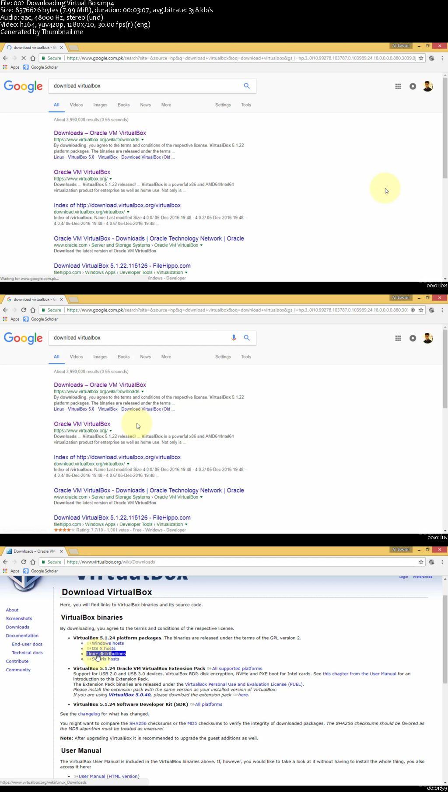
Task: Open Settings menu in the 00:01:18 frame
Action: 223,357
